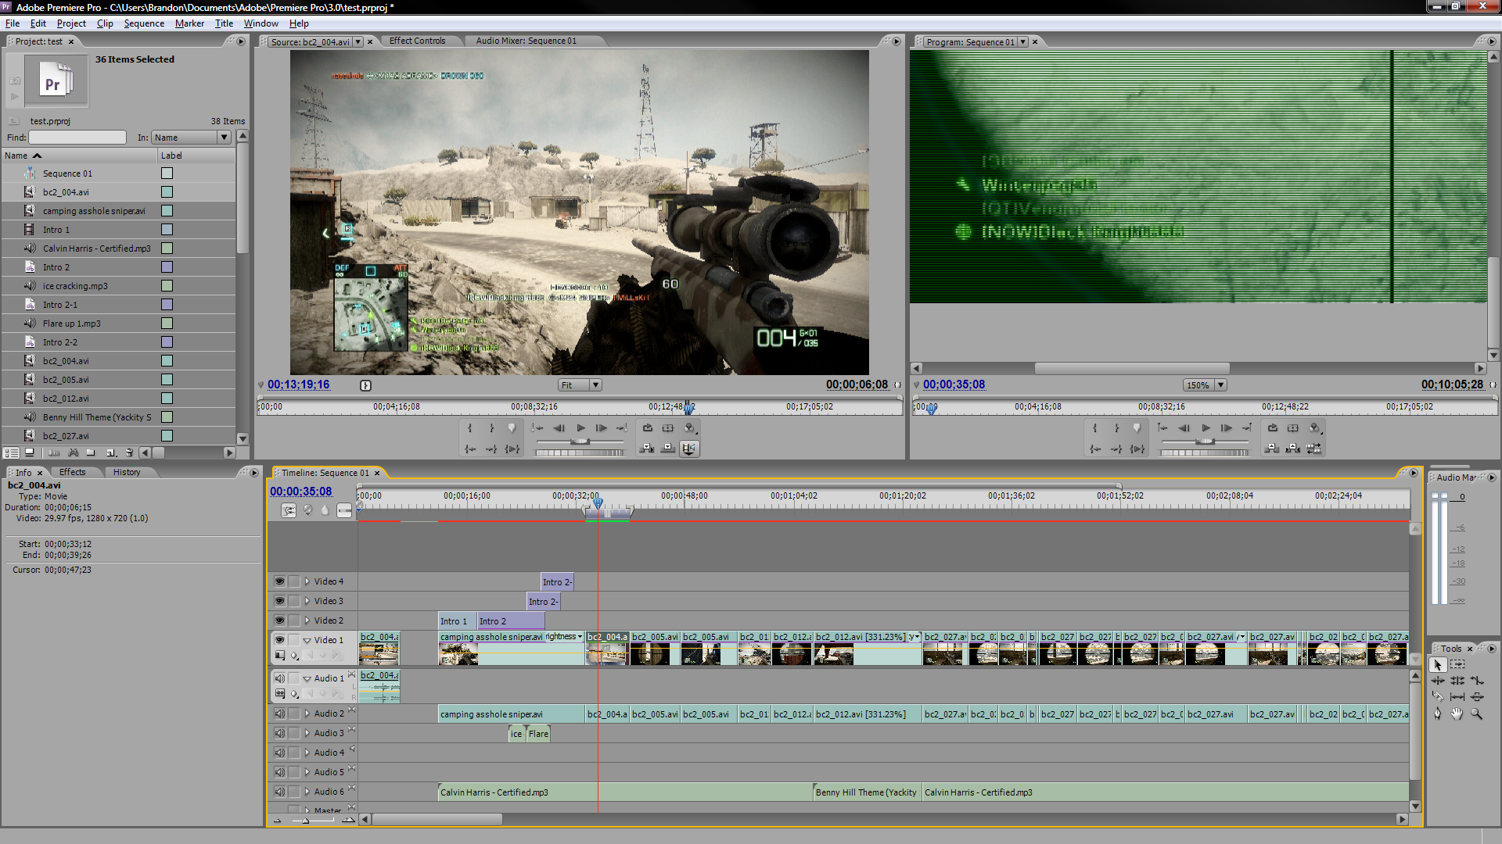Click Insert button in Source monitor
Screen dimensions: 1502x844
coord(647,449)
